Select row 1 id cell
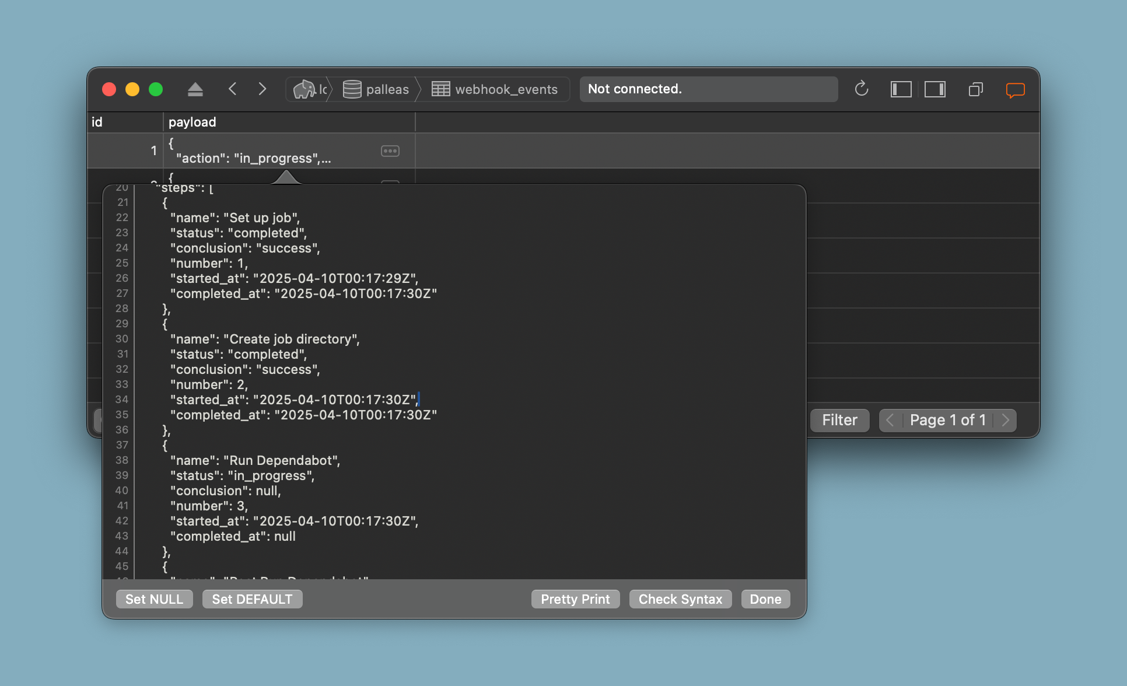 point(125,150)
